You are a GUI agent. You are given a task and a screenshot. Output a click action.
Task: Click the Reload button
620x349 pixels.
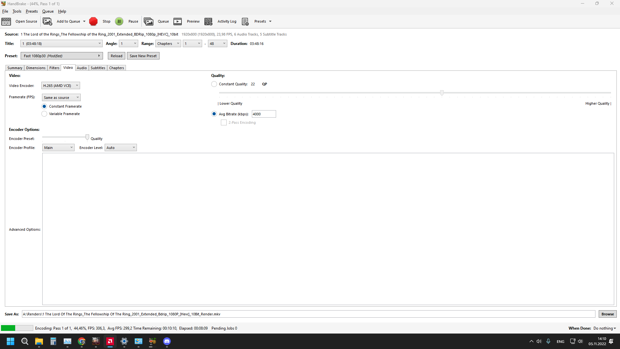pyautogui.click(x=117, y=56)
